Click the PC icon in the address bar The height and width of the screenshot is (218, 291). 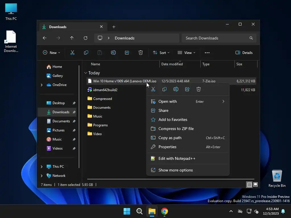[100, 38]
